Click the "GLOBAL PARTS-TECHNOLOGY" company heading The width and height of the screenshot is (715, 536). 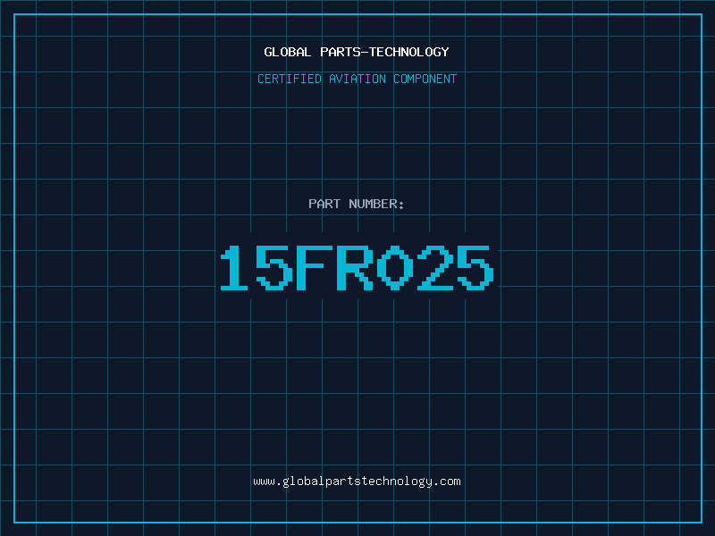click(357, 52)
